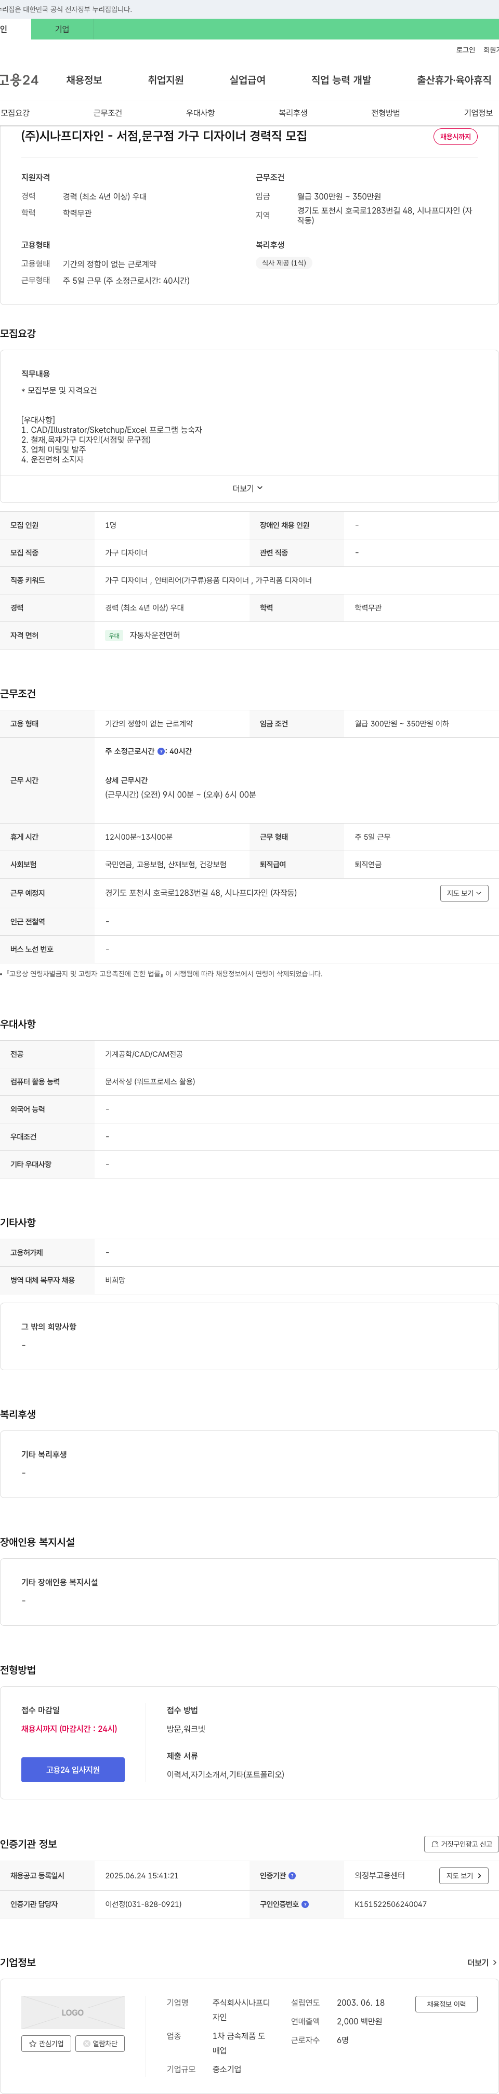Click 문서작성 (워드프로세스 활용) value
Viewport: 499px width, 2094px height.
tap(150, 1082)
